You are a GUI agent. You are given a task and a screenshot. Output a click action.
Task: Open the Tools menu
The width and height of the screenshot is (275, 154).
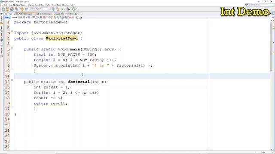point(59,5)
